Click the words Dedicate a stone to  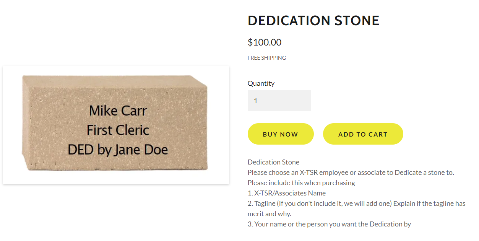click(x=424, y=173)
